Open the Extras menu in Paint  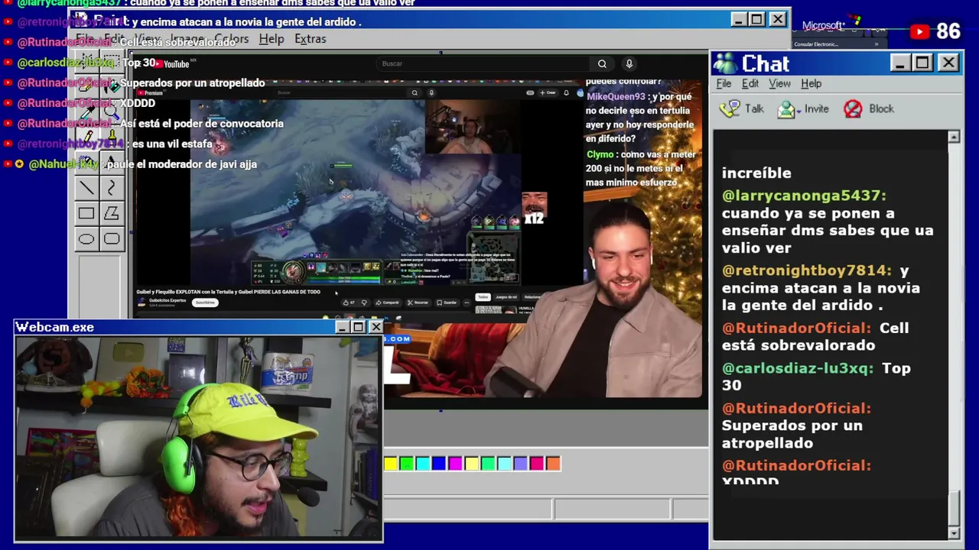(x=310, y=39)
